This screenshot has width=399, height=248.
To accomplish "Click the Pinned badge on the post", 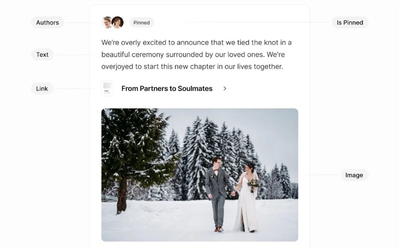I will 142,22.
